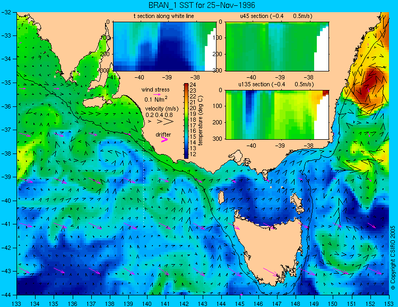Click the 'velocity (m/s)' legend label

click(162, 109)
